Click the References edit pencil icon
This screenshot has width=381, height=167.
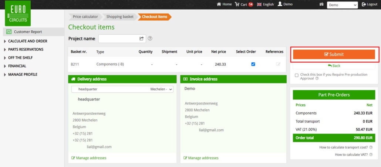[278, 64]
